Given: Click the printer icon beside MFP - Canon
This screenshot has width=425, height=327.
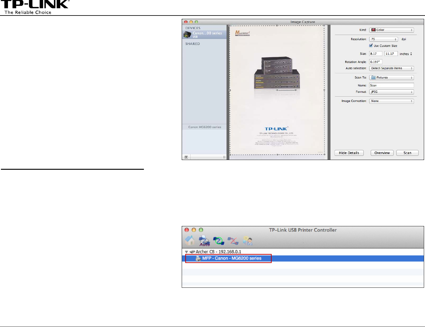Looking at the screenshot, I should click(198, 258).
